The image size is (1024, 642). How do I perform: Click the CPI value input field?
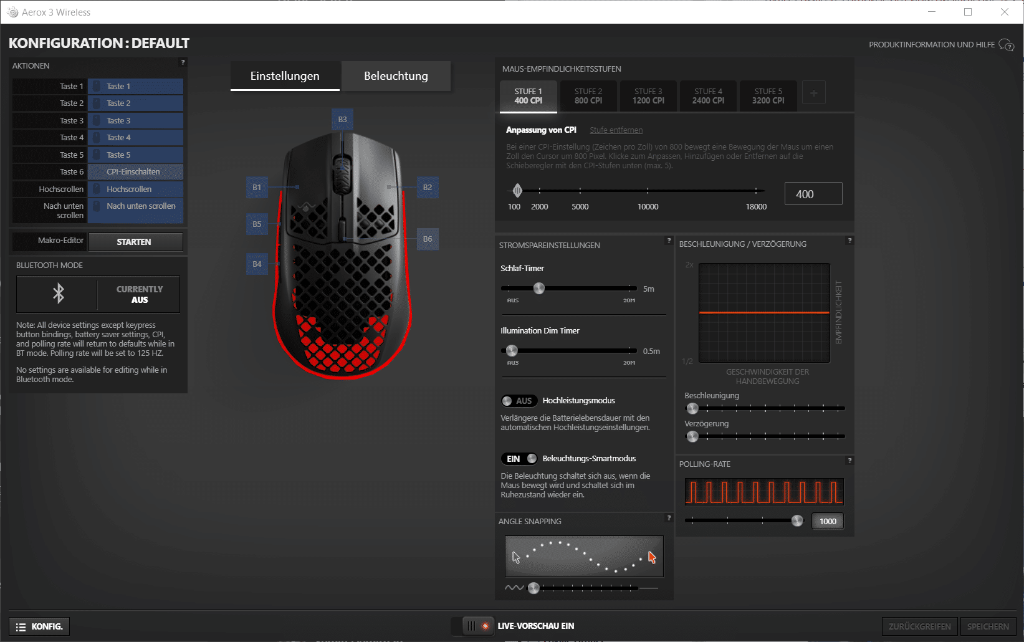point(813,194)
